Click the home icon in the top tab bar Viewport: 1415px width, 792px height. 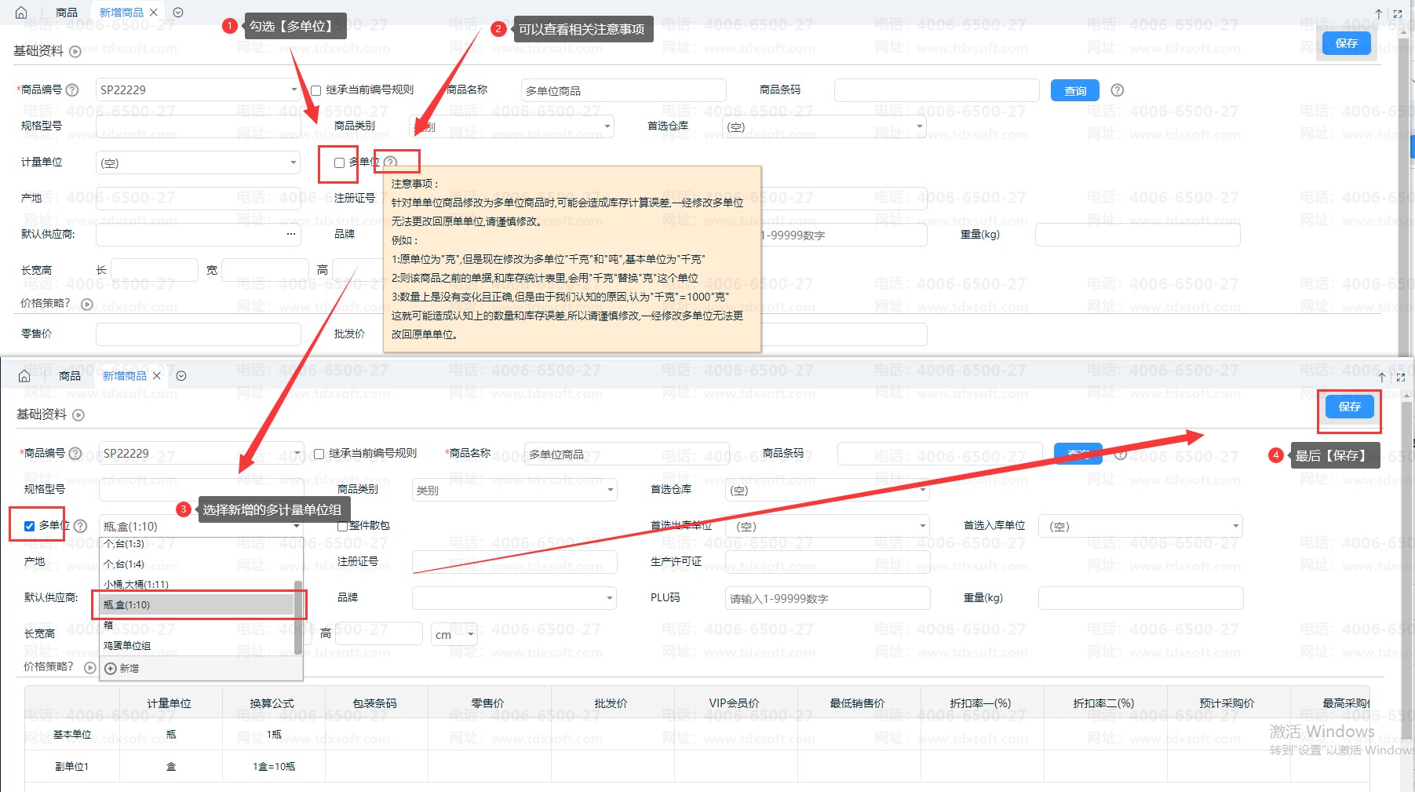click(x=21, y=13)
